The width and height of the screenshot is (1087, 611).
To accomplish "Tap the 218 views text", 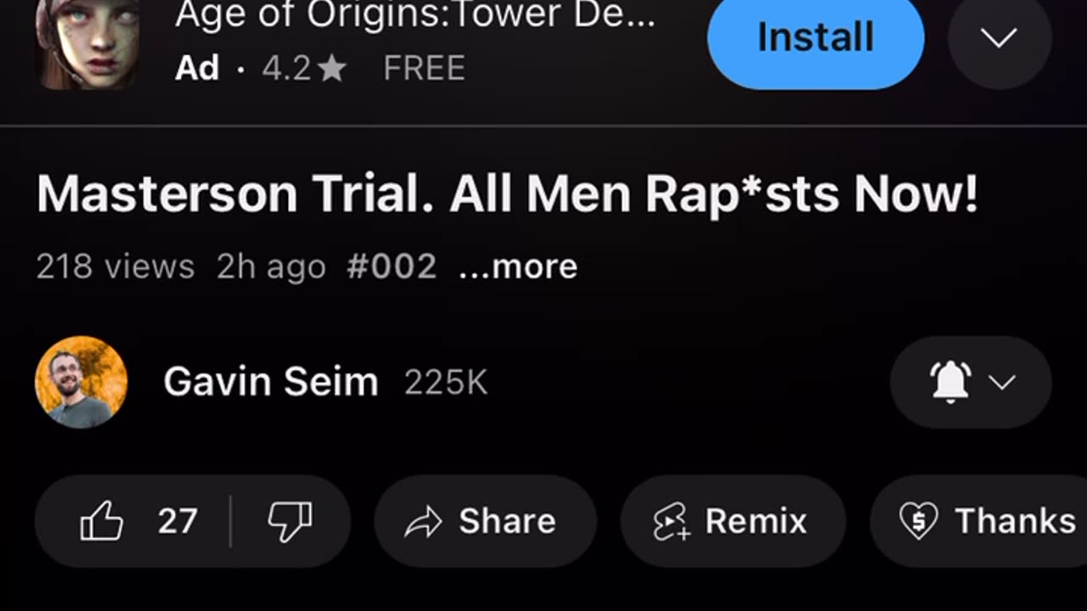I will 115,266.
